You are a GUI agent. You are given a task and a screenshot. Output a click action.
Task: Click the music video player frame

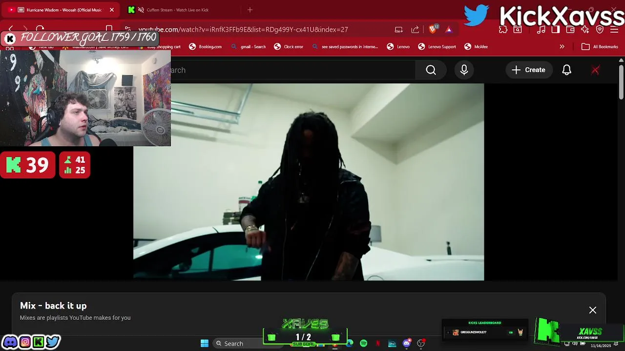click(309, 182)
